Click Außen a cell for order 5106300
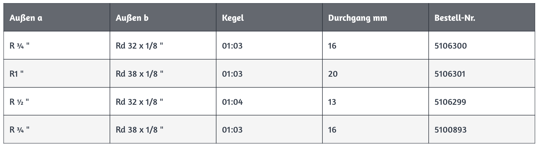540x150 pixels. [19, 46]
